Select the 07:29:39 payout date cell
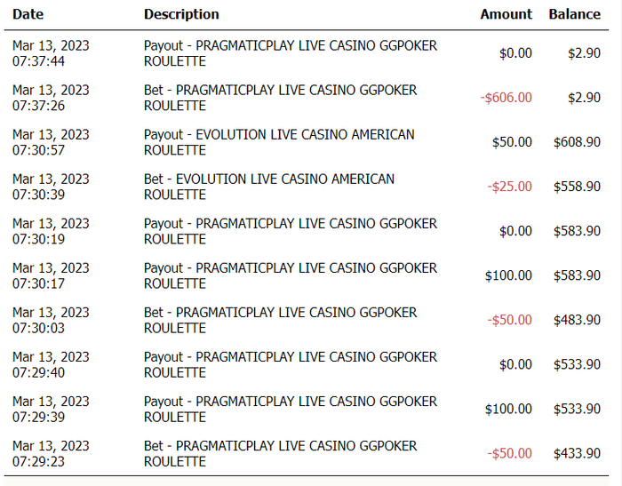Viewport: 622px width, 486px height. pos(51,409)
